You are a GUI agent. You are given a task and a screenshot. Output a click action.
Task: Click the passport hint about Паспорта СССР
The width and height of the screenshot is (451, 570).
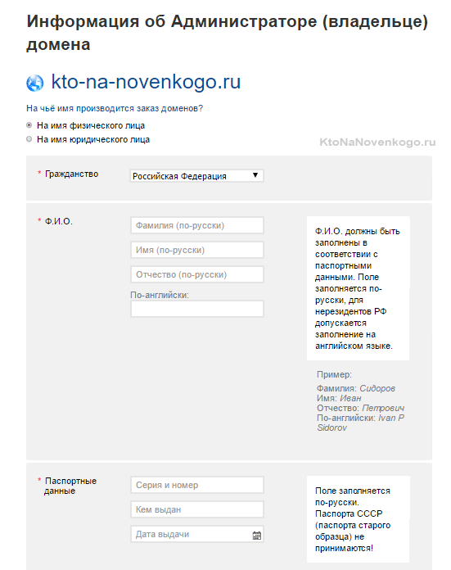pos(358,519)
